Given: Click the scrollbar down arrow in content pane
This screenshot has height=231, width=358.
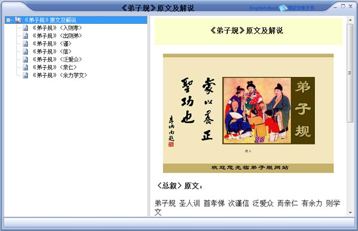Looking at the screenshot, I should click(350, 212).
